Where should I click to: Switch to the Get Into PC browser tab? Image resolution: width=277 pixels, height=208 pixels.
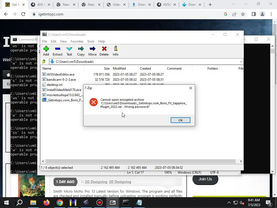(x=15, y=5)
